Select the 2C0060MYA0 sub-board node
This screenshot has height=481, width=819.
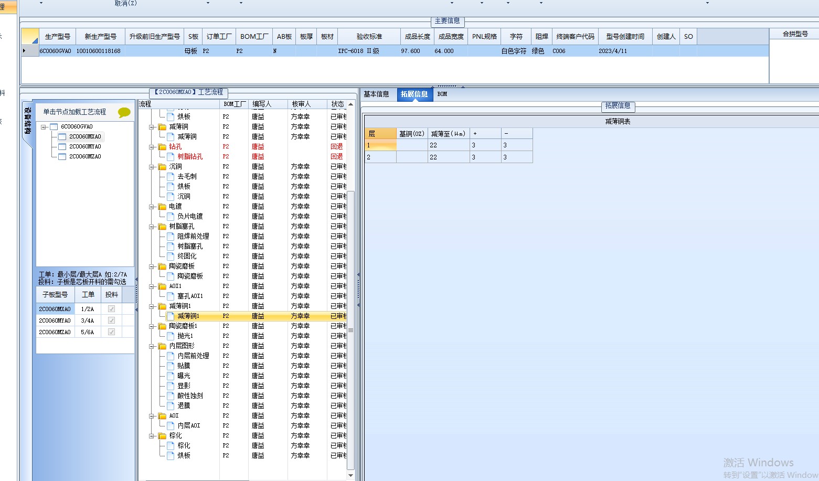[85, 146]
